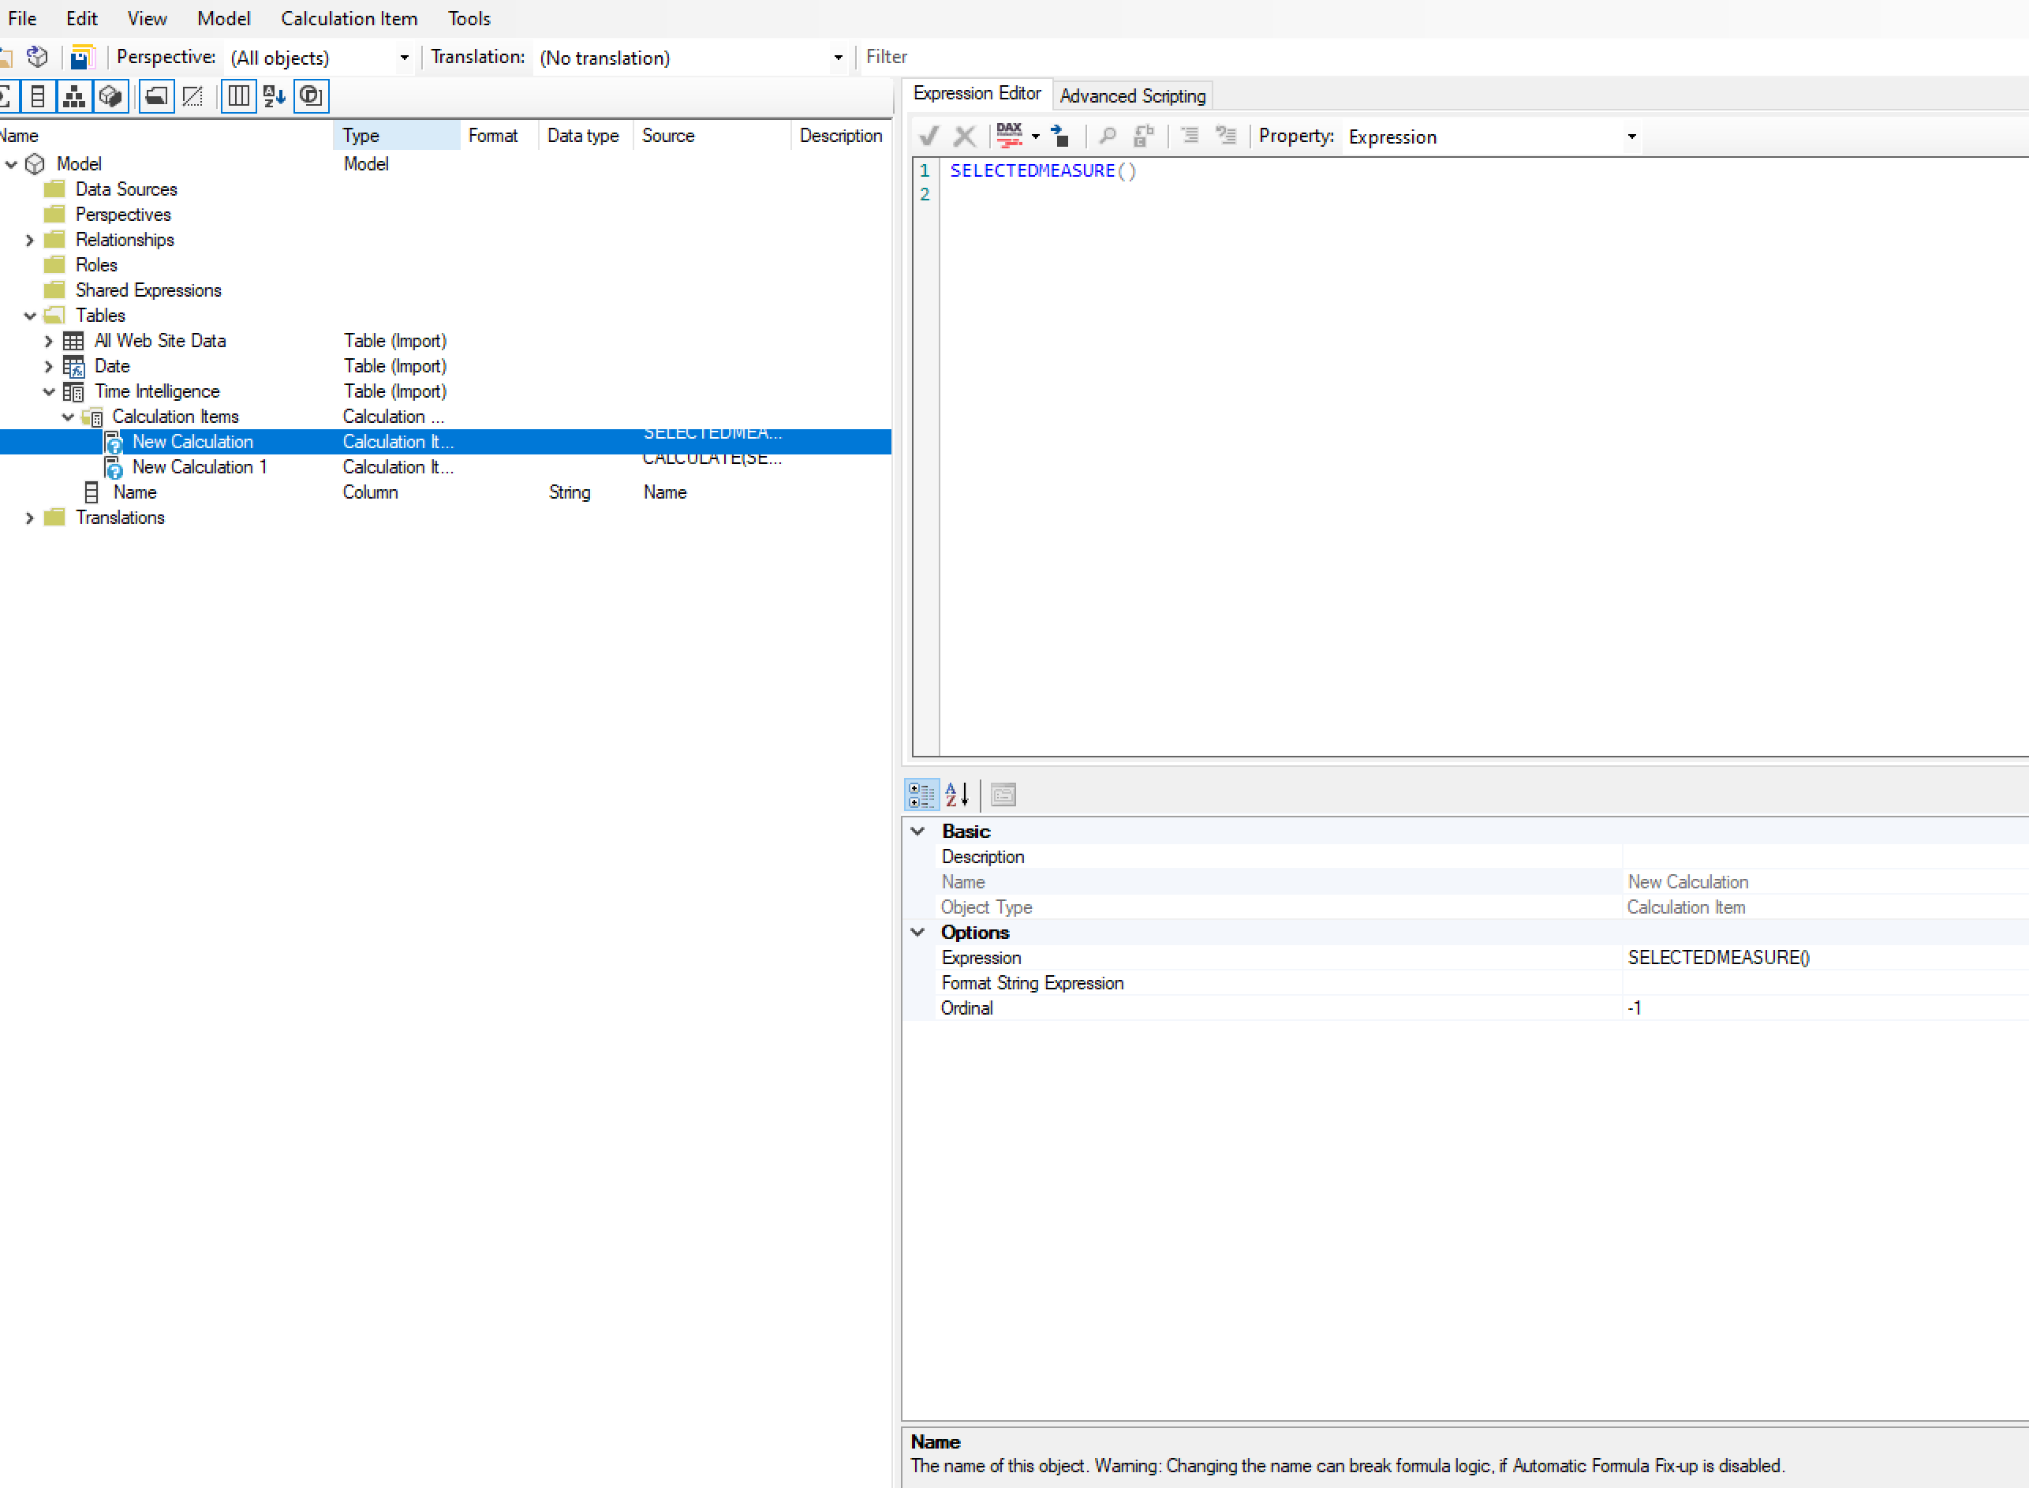Viewport: 2029px width, 1488px height.
Task: Toggle the categorized view in properties panel
Action: pos(921,794)
